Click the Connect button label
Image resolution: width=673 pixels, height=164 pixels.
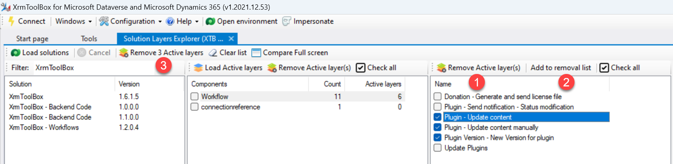click(x=32, y=21)
